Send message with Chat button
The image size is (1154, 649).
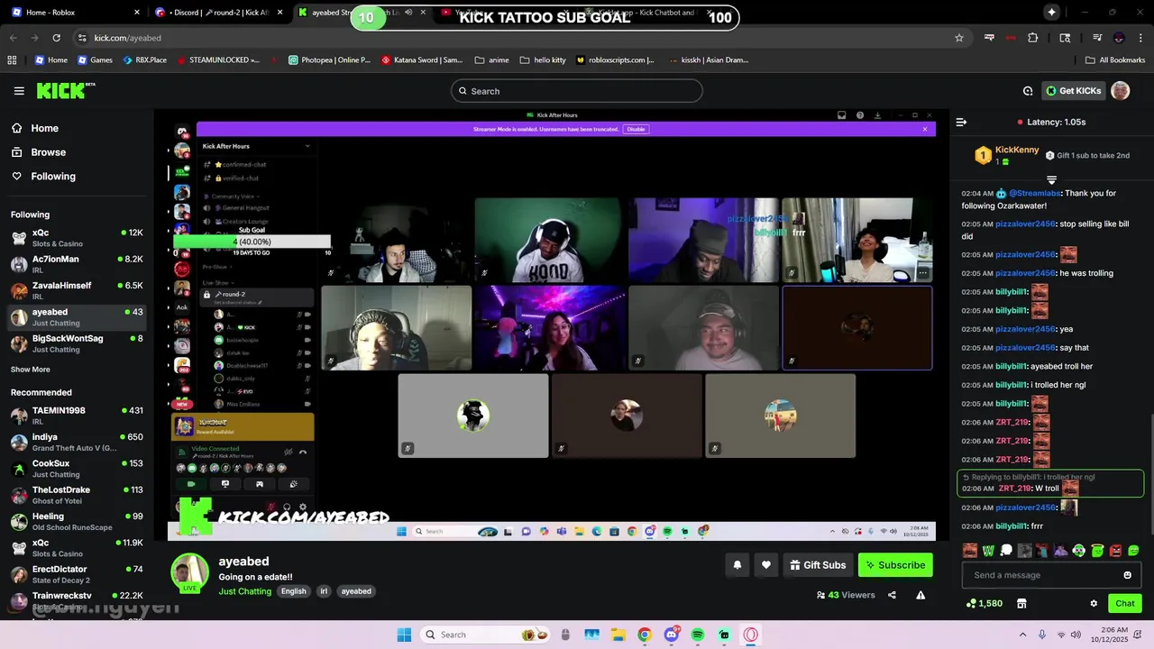1125,603
